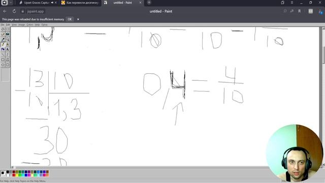Viewport: 325px width, 183px height.
Task: Select the Text tool
Action: pos(8,49)
